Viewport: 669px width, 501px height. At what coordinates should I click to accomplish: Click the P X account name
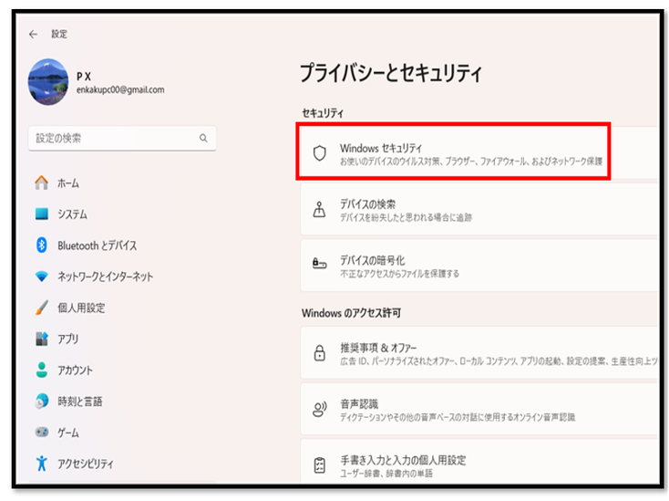84,77
